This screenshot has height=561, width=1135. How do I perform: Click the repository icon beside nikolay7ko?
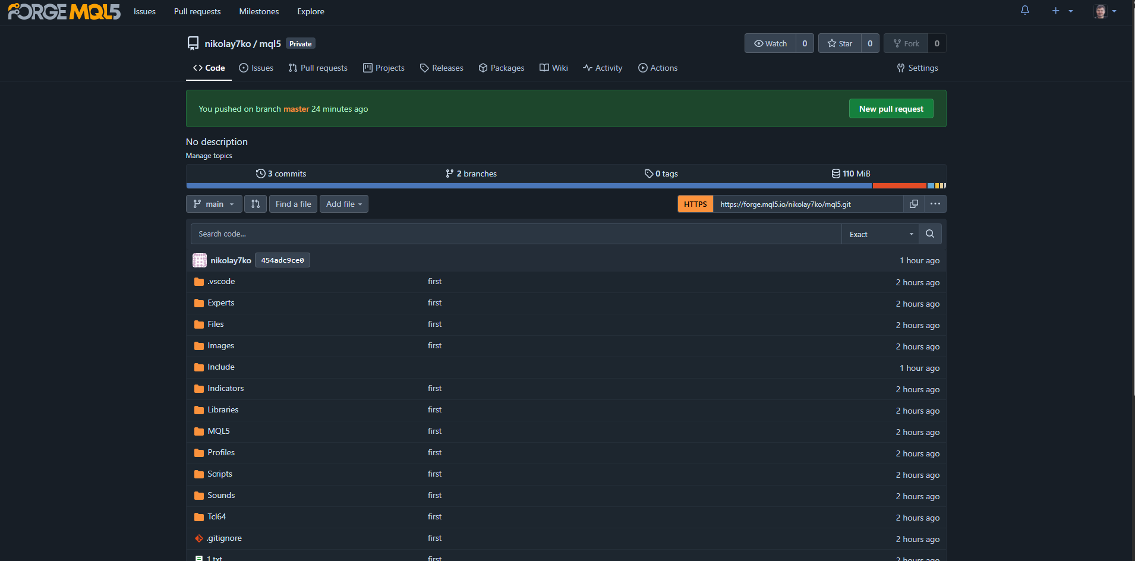[x=193, y=43]
